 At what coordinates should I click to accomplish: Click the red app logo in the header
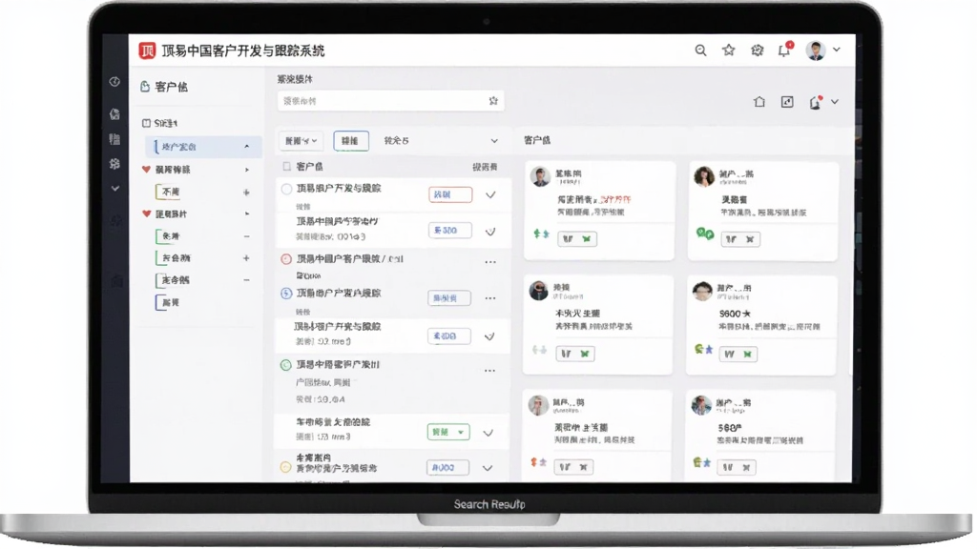coord(147,51)
